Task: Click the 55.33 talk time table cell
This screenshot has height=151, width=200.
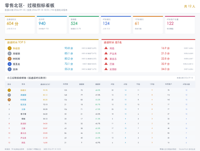Action: point(45,109)
